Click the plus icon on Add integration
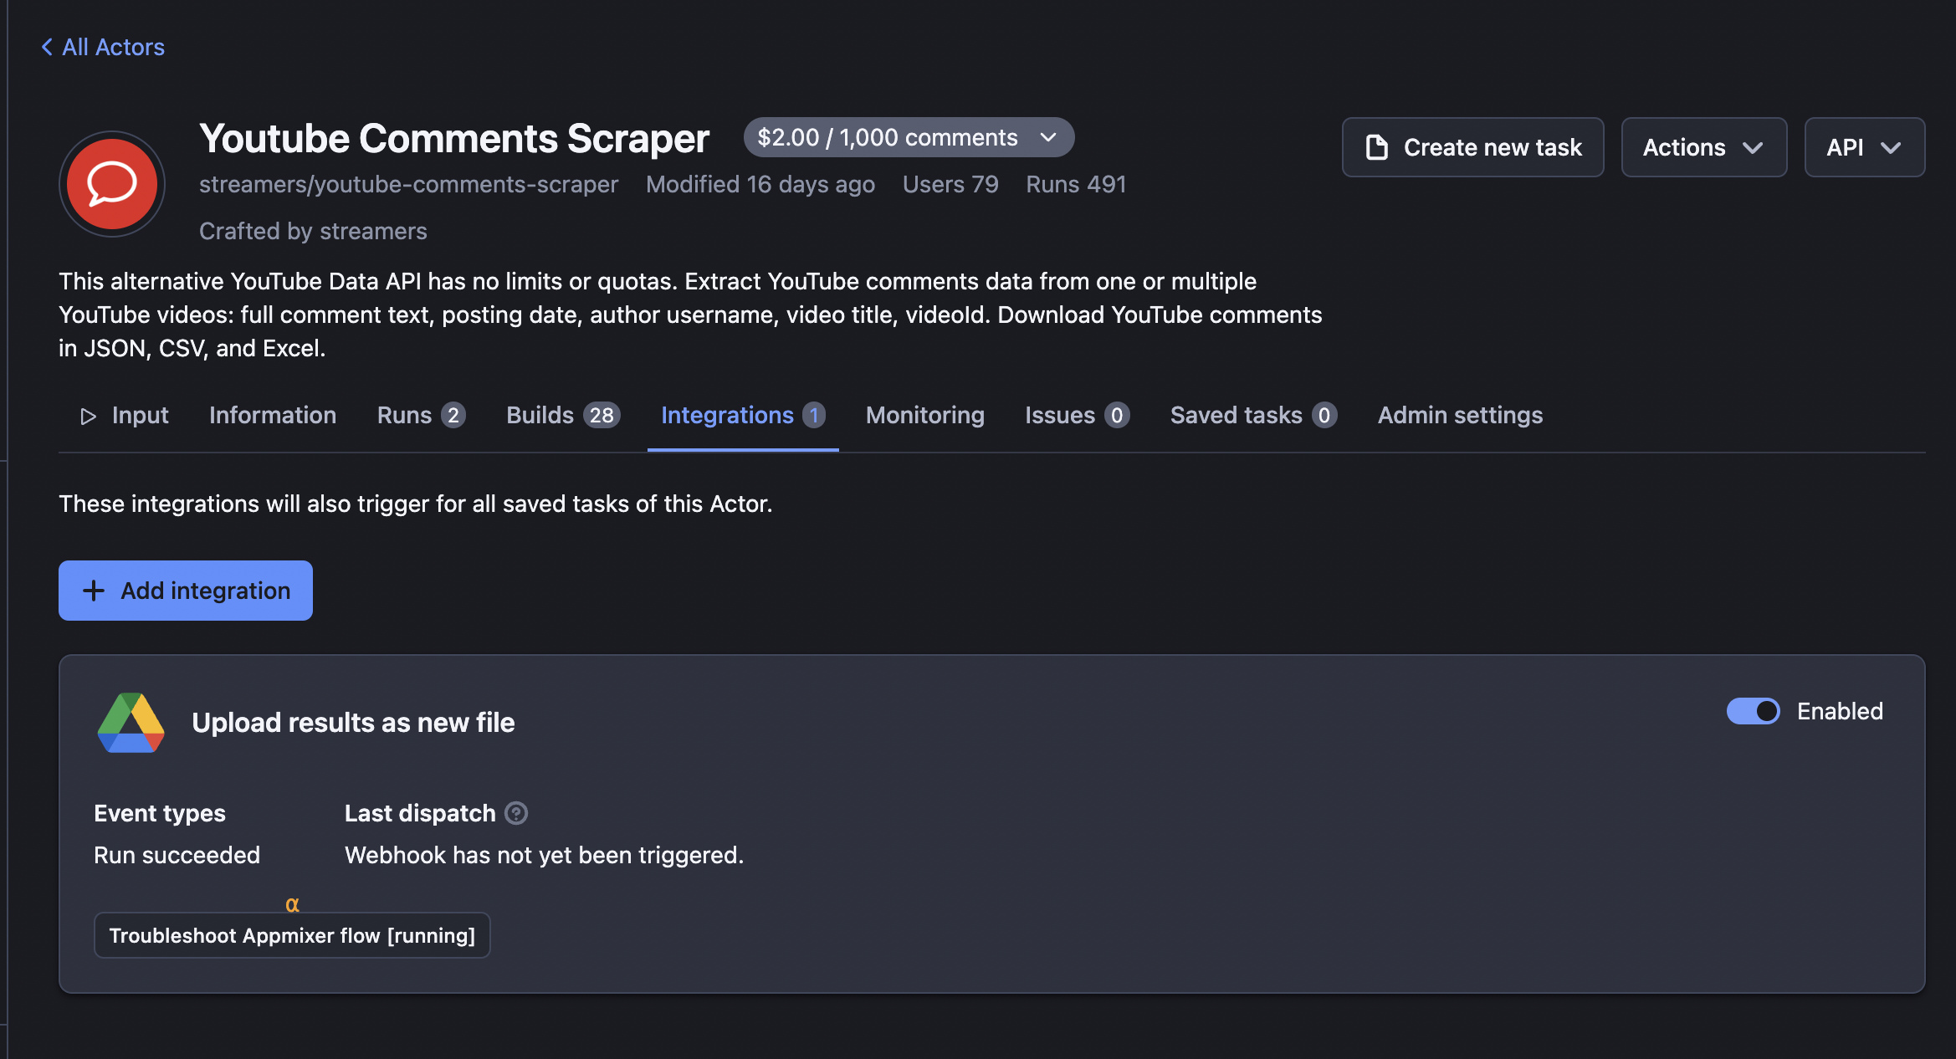This screenshot has width=1956, height=1059. pyautogui.click(x=94, y=590)
